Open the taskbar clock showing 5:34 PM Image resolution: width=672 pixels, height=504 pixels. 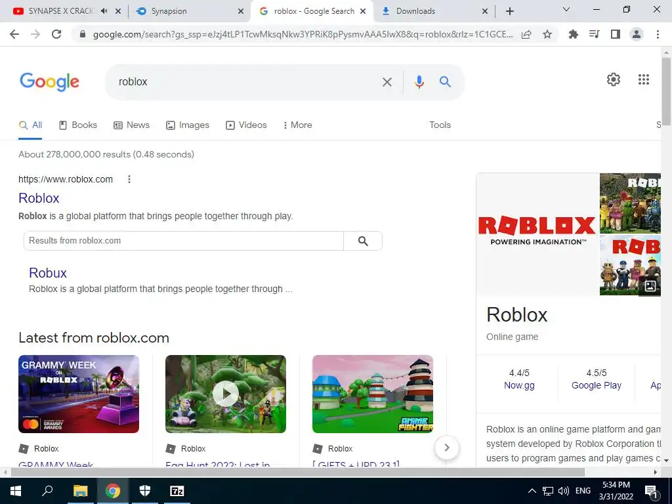tap(616, 491)
